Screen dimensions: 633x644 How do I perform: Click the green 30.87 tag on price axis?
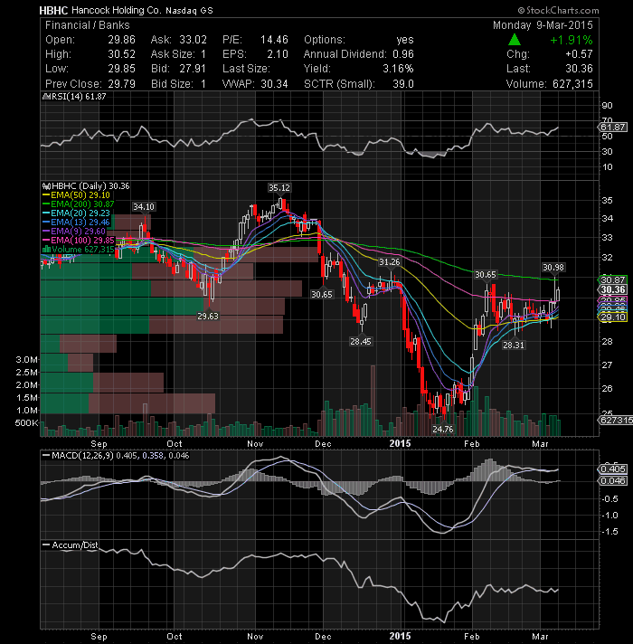(x=613, y=279)
